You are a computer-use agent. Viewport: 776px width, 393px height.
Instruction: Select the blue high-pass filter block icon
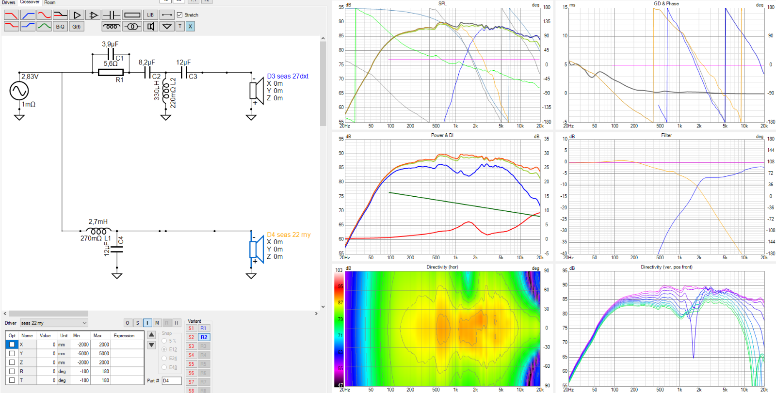tap(28, 15)
